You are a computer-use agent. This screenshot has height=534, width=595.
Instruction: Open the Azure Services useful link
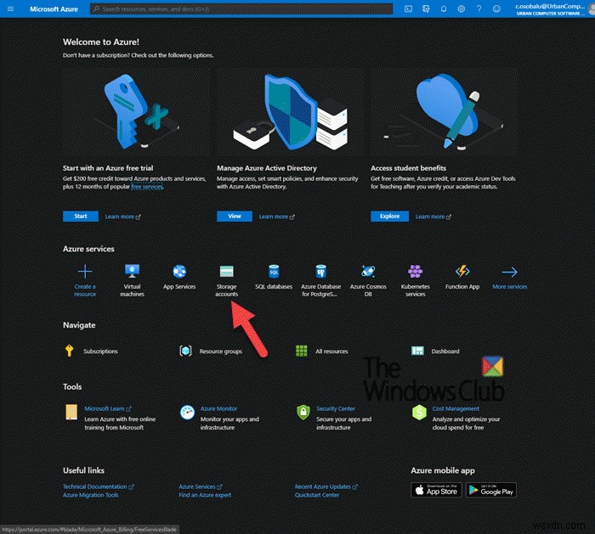point(201,486)
